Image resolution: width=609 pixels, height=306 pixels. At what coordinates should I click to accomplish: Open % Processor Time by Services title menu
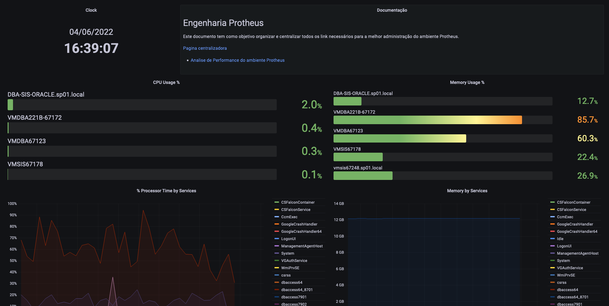tap(166, 191)
